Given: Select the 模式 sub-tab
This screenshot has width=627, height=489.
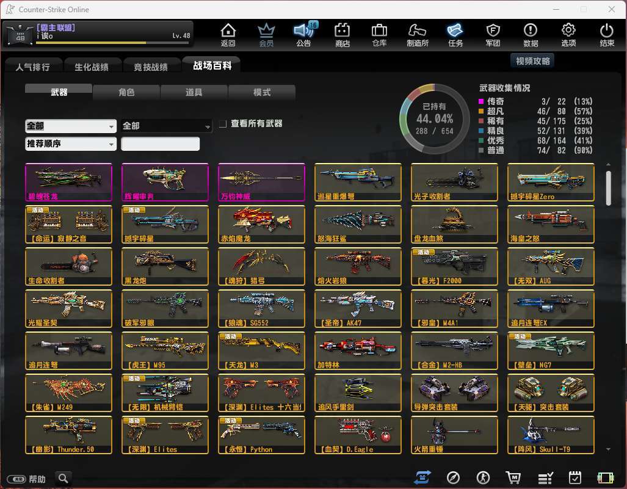Looking at the screenshot, I should (262, 92).
